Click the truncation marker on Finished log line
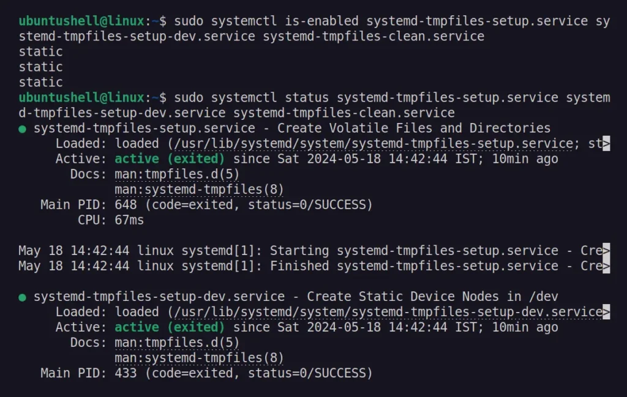This screenshot has width=627, height=397. (606, 266)
